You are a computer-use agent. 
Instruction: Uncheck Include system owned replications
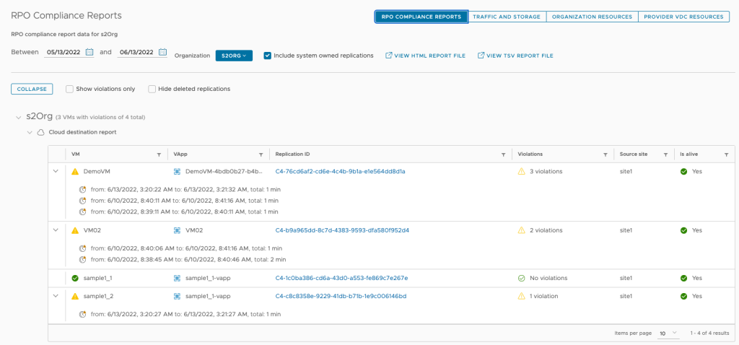tap(268, 56)
